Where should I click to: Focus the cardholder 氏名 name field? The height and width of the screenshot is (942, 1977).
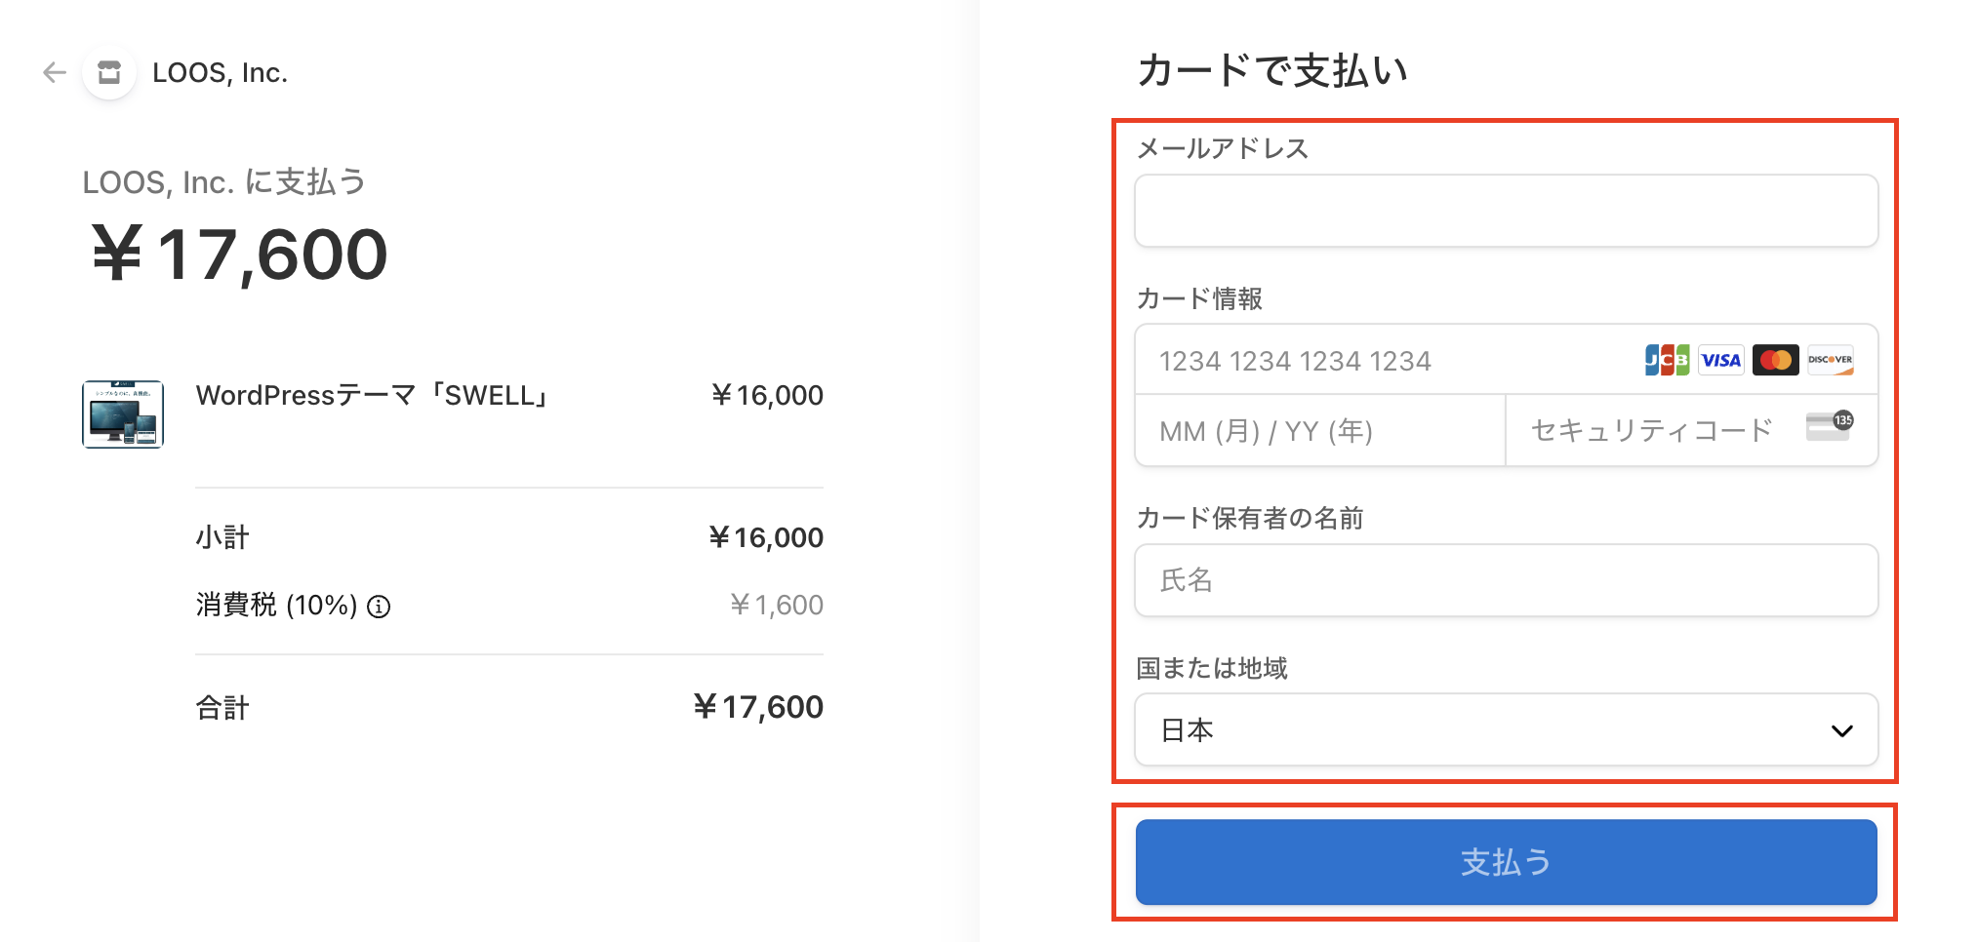coord(1506,580)
